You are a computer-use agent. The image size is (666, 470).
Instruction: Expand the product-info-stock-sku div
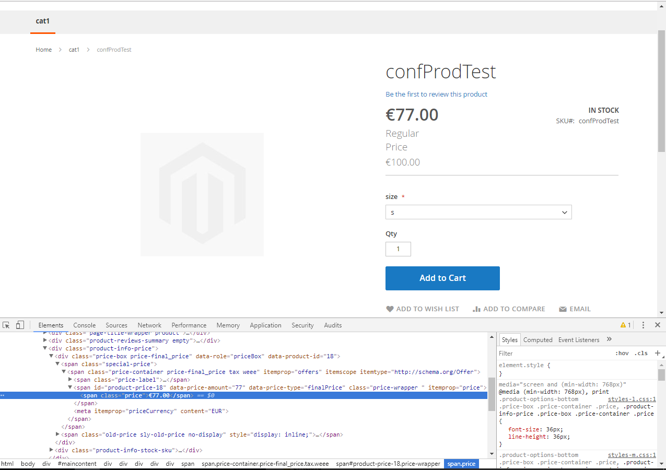51,450
